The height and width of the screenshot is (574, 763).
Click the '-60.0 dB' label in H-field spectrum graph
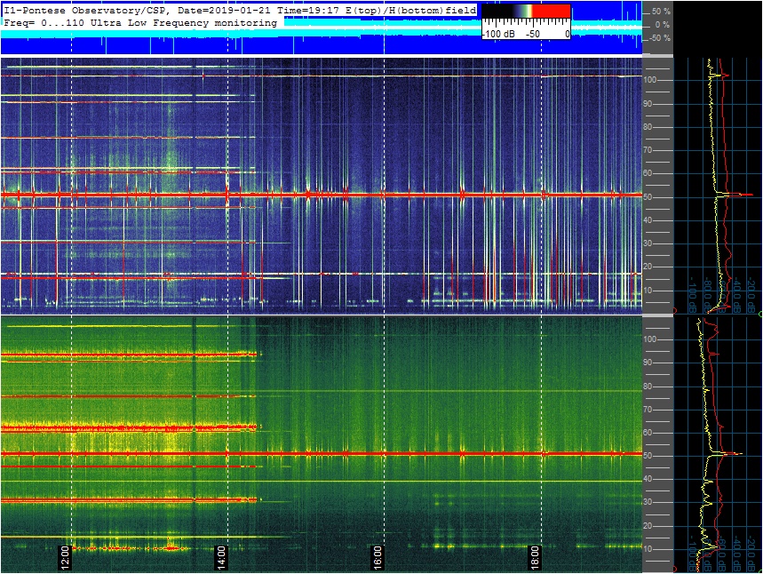pos(723,554)
